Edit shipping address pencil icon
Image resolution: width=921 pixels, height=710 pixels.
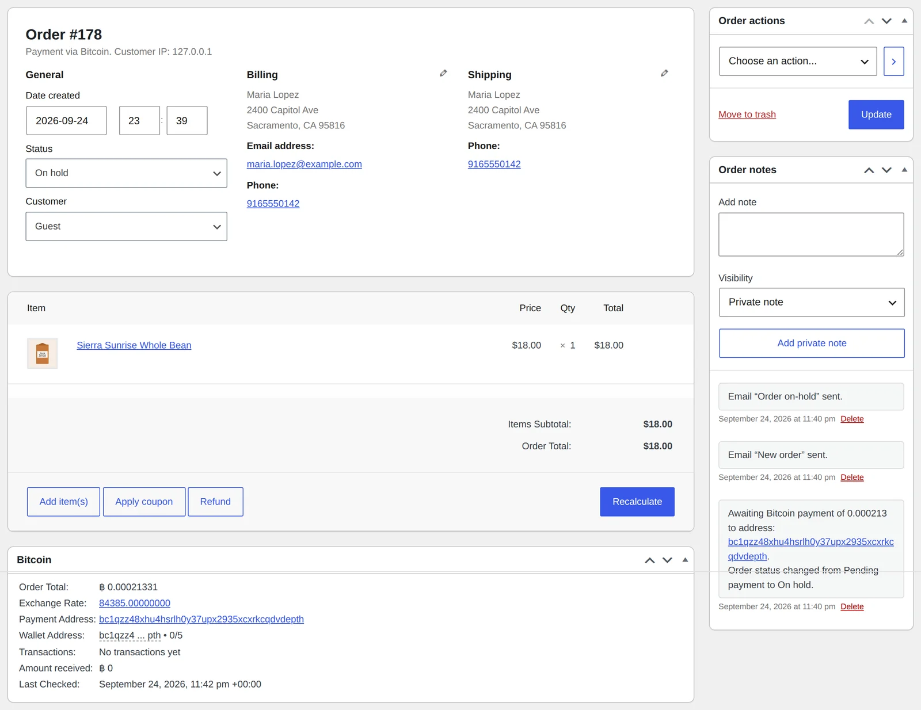click(664, 73)
